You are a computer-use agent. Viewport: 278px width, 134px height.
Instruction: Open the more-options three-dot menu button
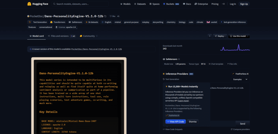210,36
